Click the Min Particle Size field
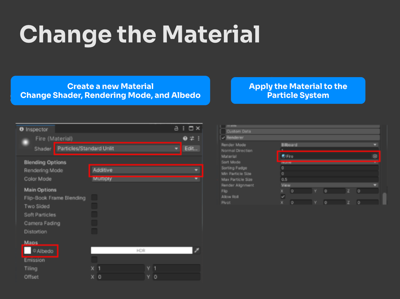400x299 pixels. [330, 174]
